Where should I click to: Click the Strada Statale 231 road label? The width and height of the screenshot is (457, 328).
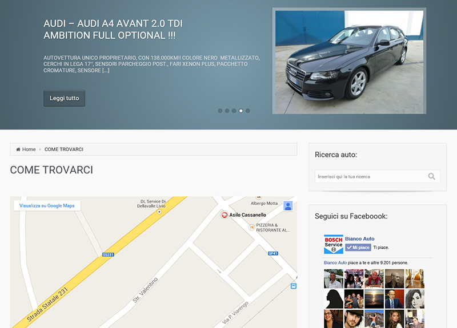click(47, 304)
